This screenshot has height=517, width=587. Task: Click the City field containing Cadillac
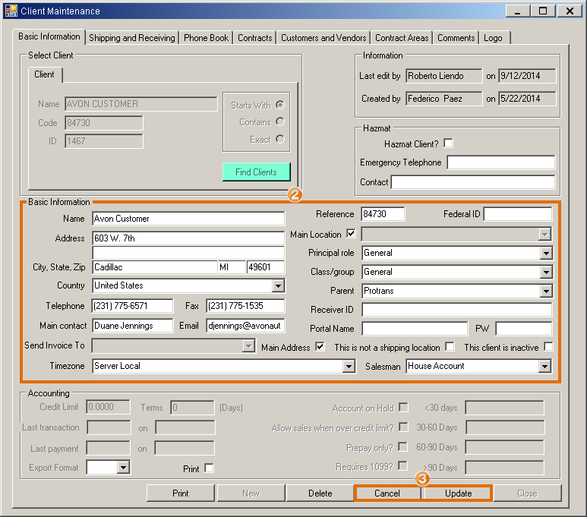pos(155,267)
